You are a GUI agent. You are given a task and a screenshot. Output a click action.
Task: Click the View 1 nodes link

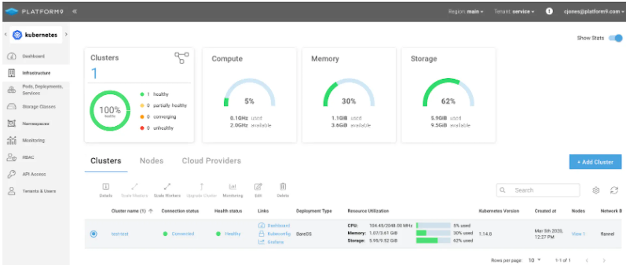(x=578, y=234)
